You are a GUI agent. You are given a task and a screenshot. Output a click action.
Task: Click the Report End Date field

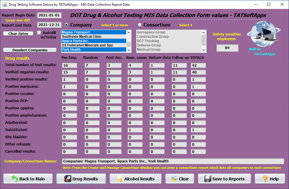[x=49, y=25]
